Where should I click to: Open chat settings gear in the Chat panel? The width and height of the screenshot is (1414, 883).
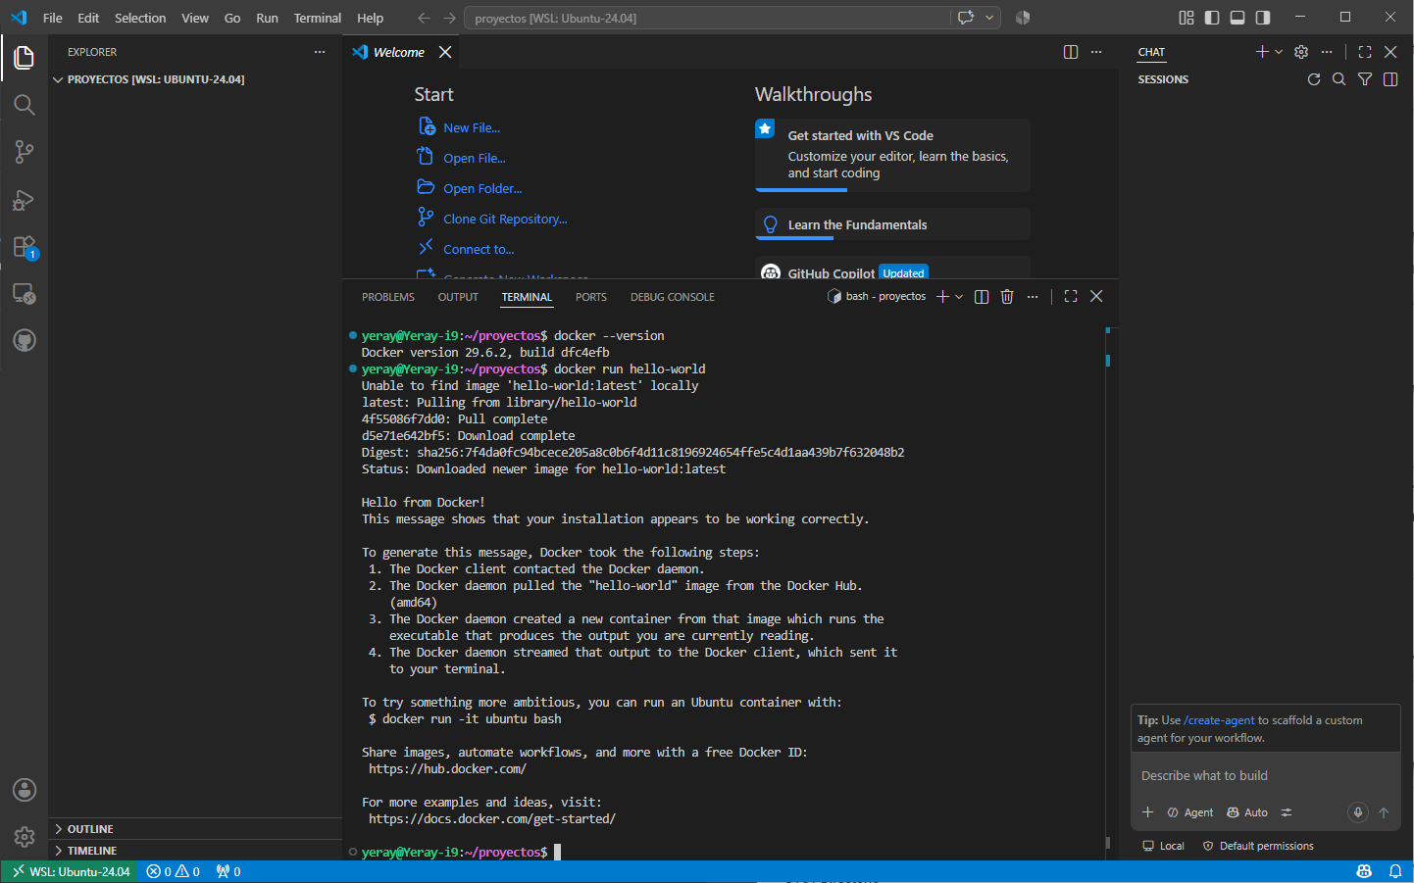click(1301, 52)
